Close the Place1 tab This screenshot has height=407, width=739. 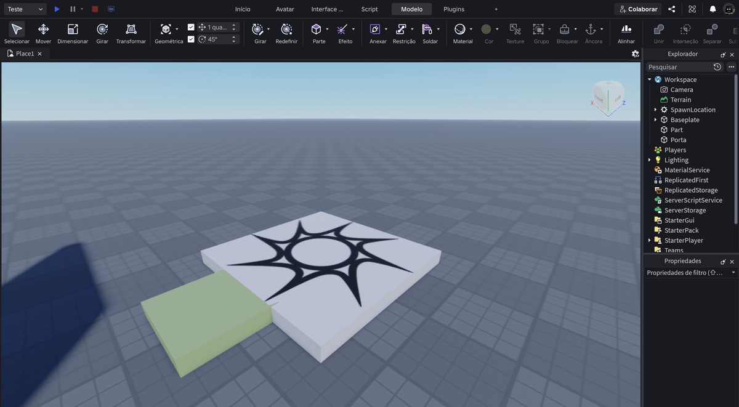[x=40, y=54]
